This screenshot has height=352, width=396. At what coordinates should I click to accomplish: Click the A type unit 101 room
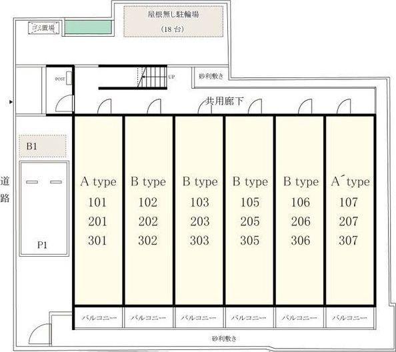tap(99, 210)
